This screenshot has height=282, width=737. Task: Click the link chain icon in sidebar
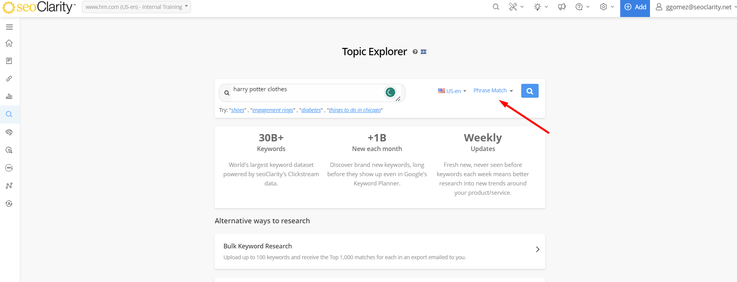tap(9, 79)
